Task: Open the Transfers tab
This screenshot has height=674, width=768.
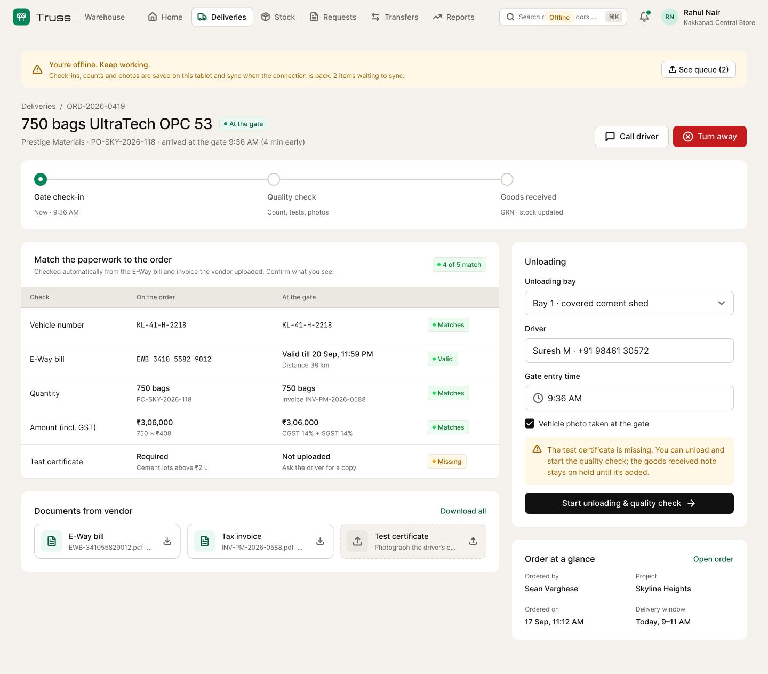Action: click(395, 17)
